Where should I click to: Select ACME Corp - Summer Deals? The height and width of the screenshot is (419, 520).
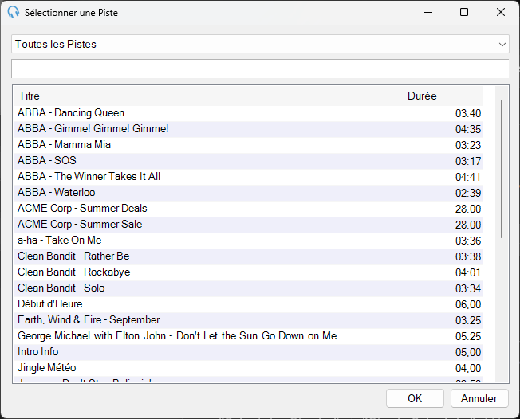point(248,209)
